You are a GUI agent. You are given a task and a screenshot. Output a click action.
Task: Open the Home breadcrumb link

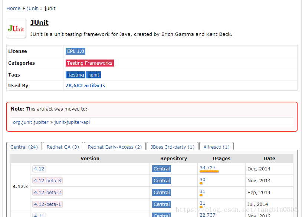click(x=13, y=9)
